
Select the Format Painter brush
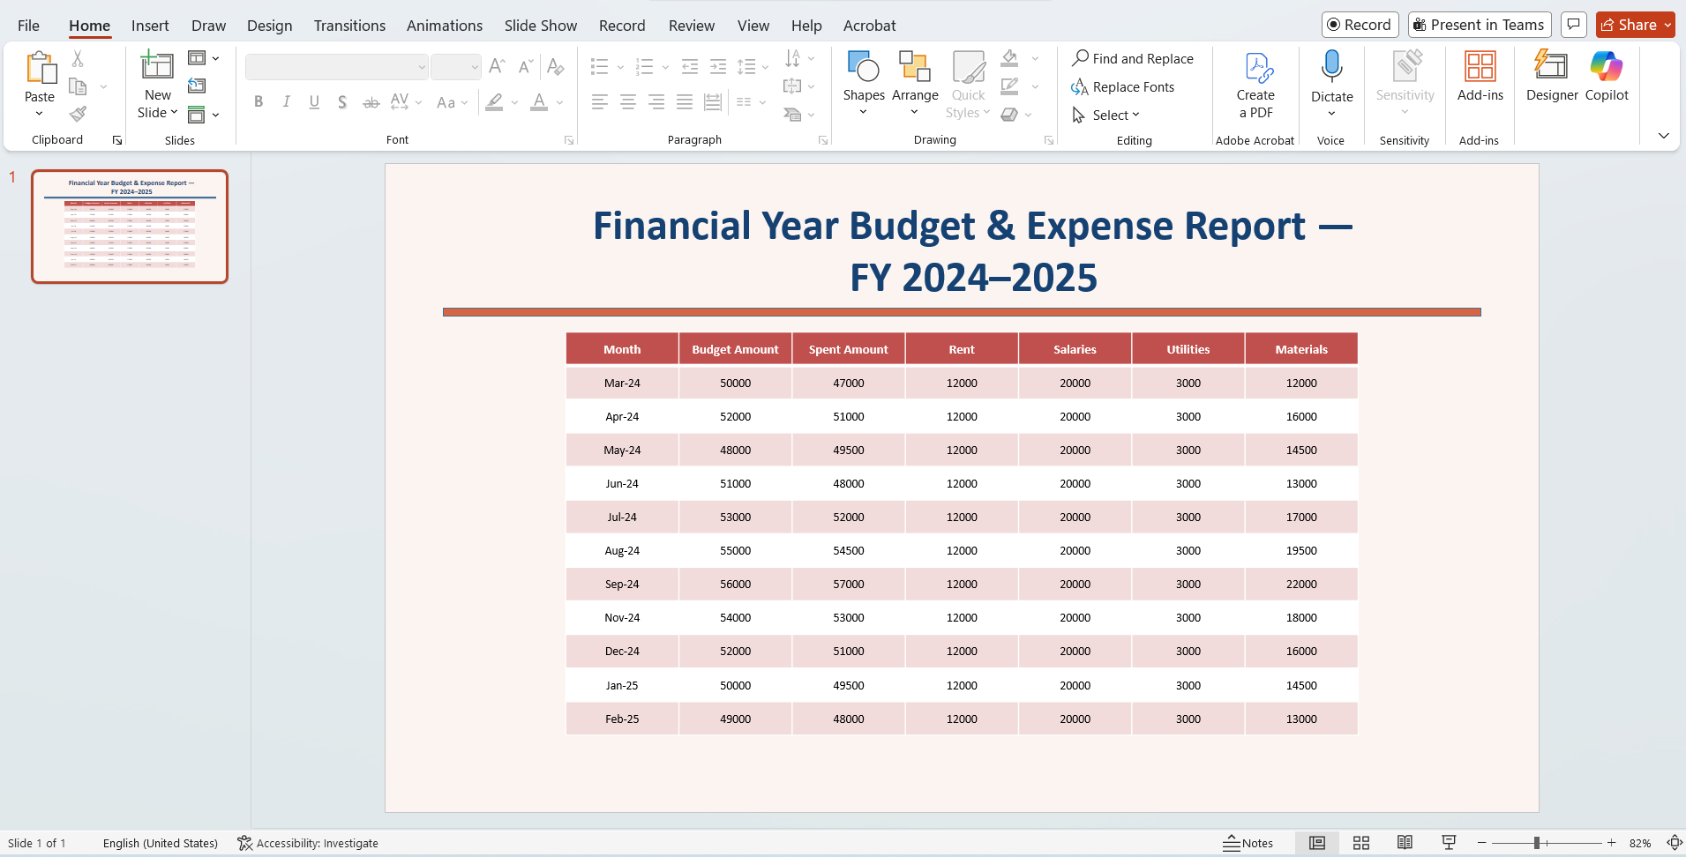click(78, 114)
